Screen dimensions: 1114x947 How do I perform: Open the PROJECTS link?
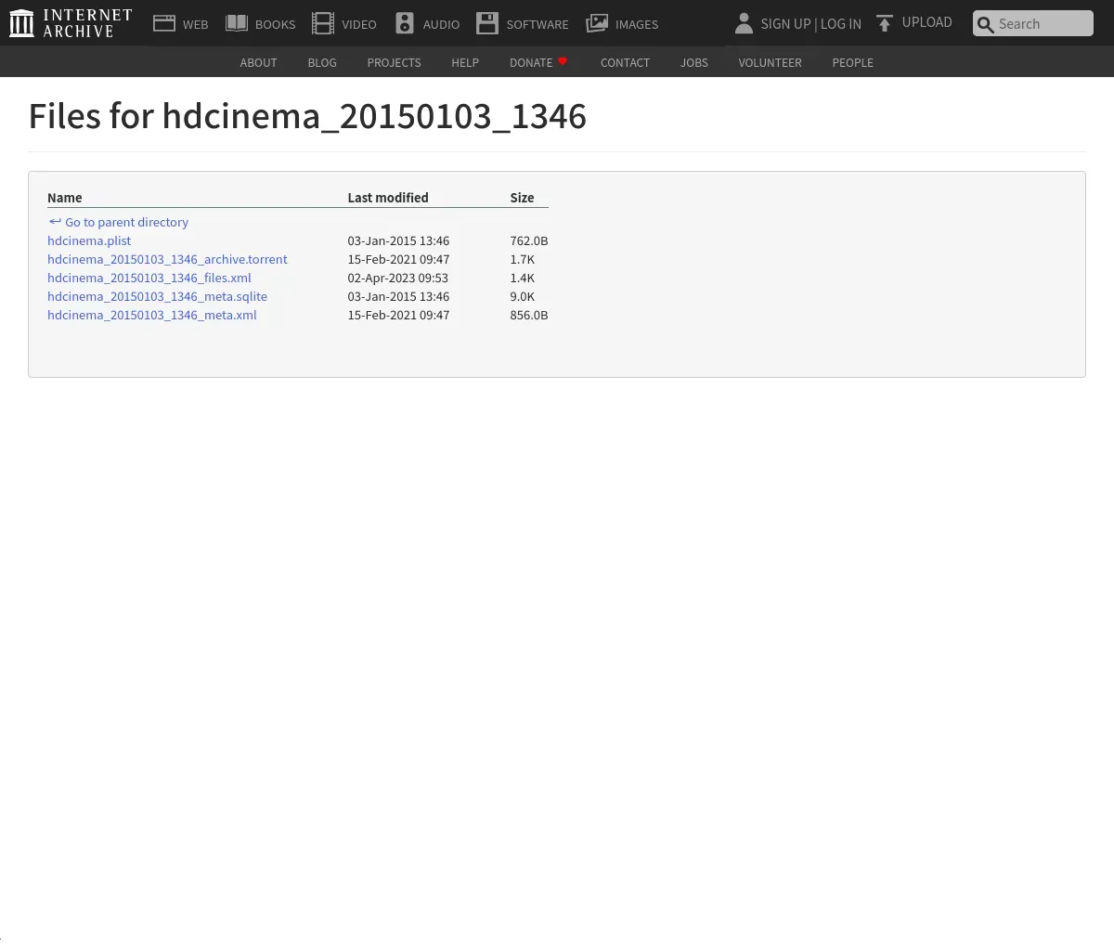click(x=394, y=62)
